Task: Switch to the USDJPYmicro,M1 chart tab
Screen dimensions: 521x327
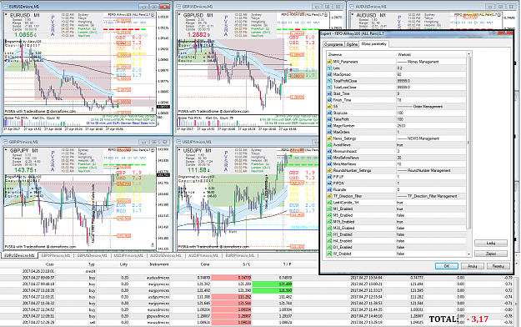Action: [x=128, y=255]
